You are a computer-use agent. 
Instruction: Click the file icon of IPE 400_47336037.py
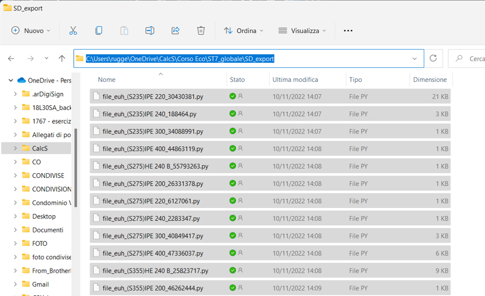[x=96, y=253]
